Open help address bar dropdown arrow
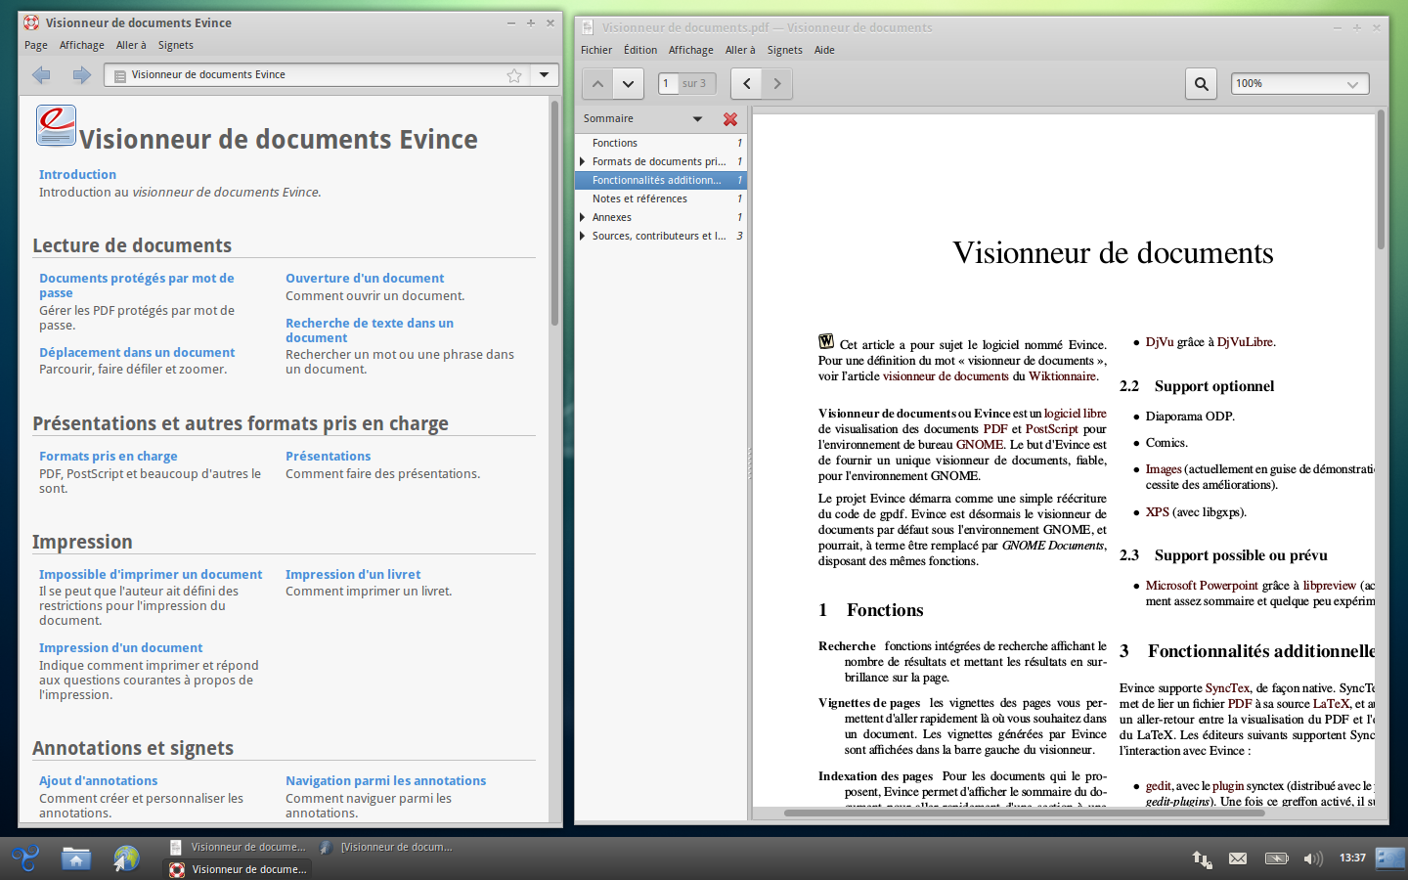 coord(545,74)
